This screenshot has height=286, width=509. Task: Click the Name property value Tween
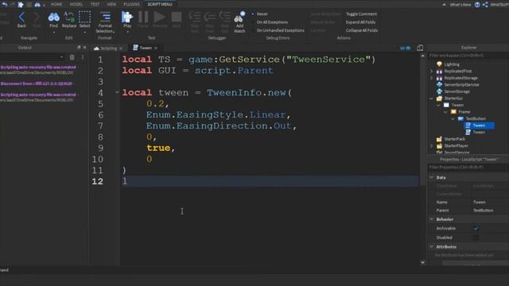[x=479, y=202]
